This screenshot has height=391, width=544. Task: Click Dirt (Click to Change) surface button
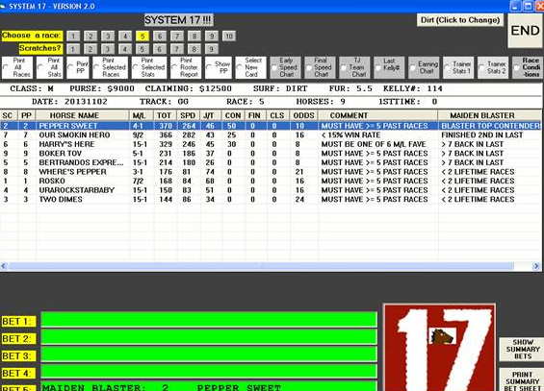pos(460,20)
